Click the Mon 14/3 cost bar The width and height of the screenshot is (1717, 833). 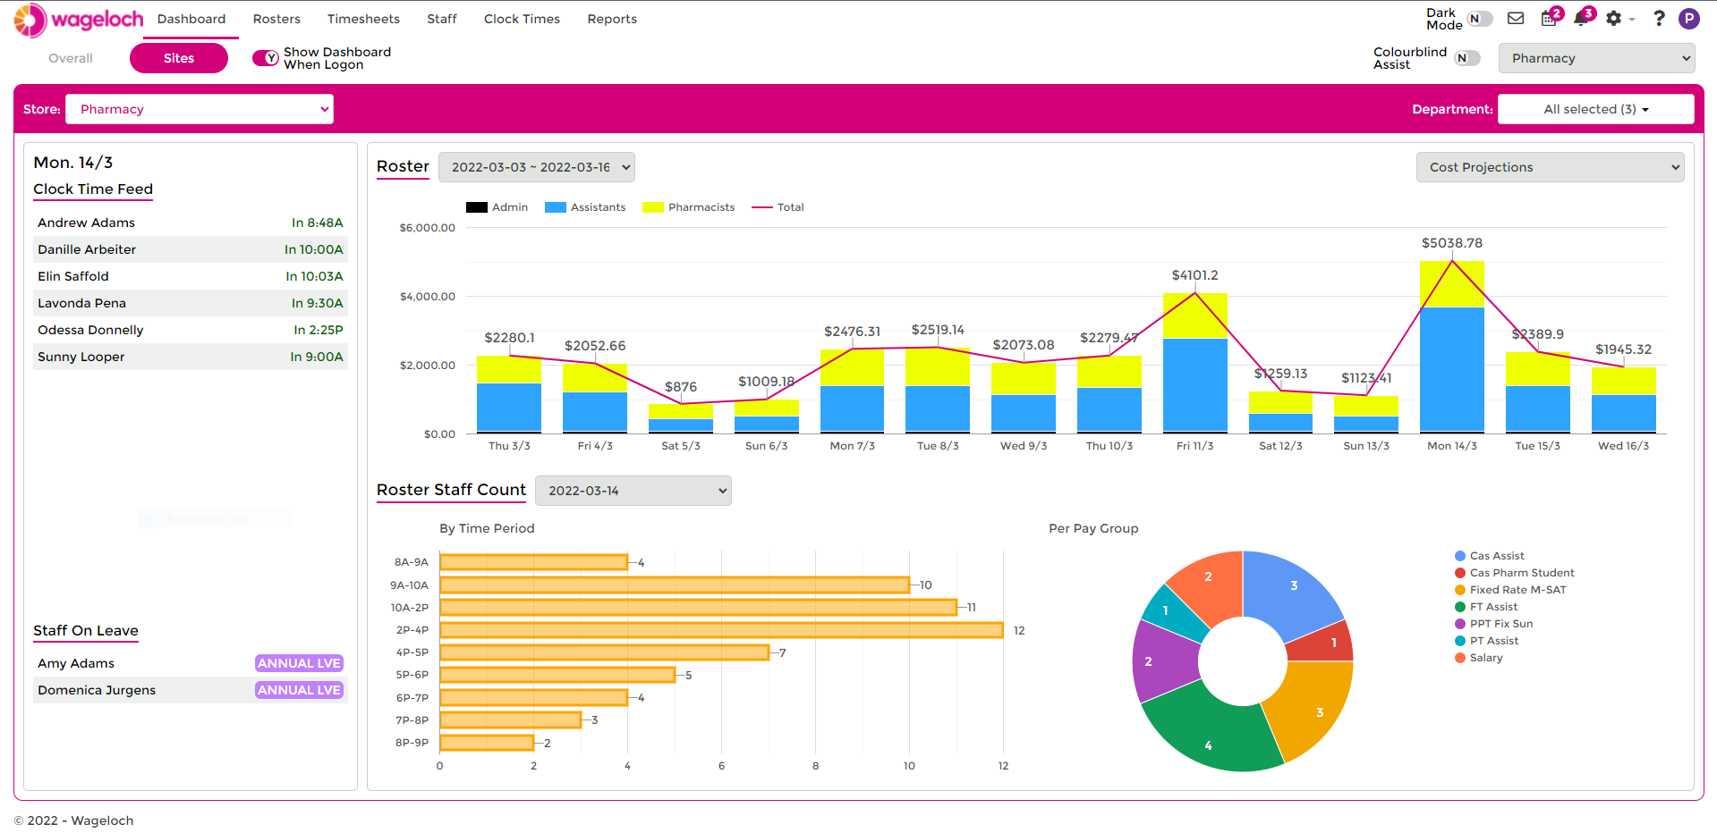click(1452, 347)
